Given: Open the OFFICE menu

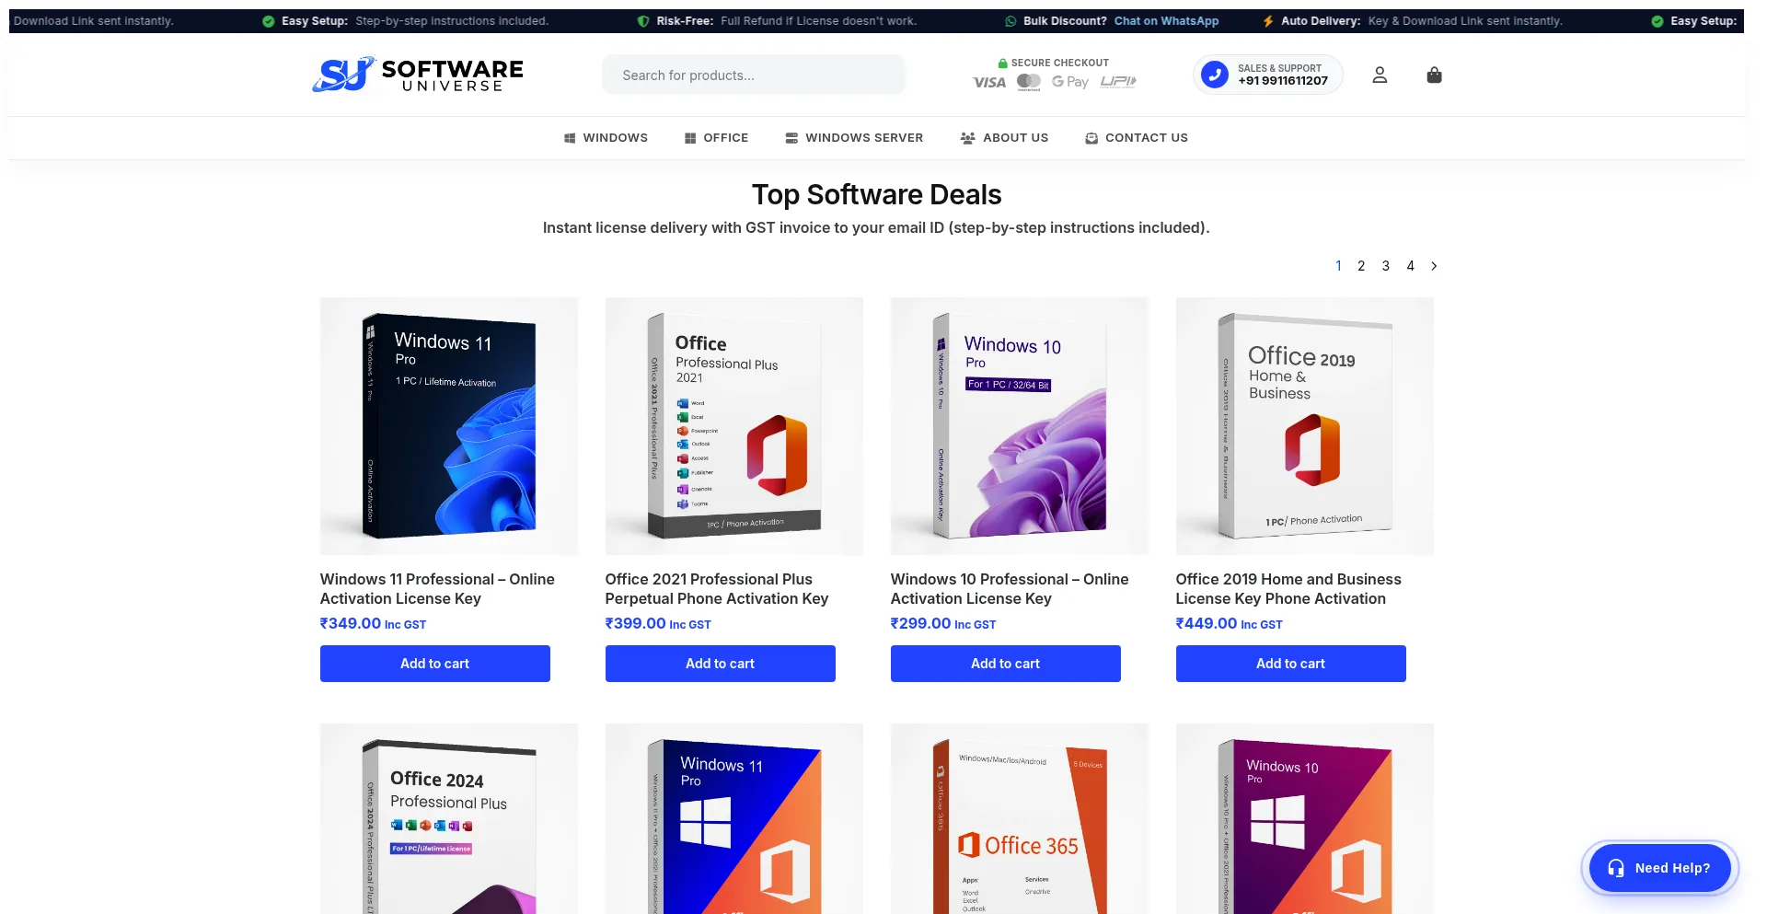Looking at the screenshot, I should click(716, 138).
